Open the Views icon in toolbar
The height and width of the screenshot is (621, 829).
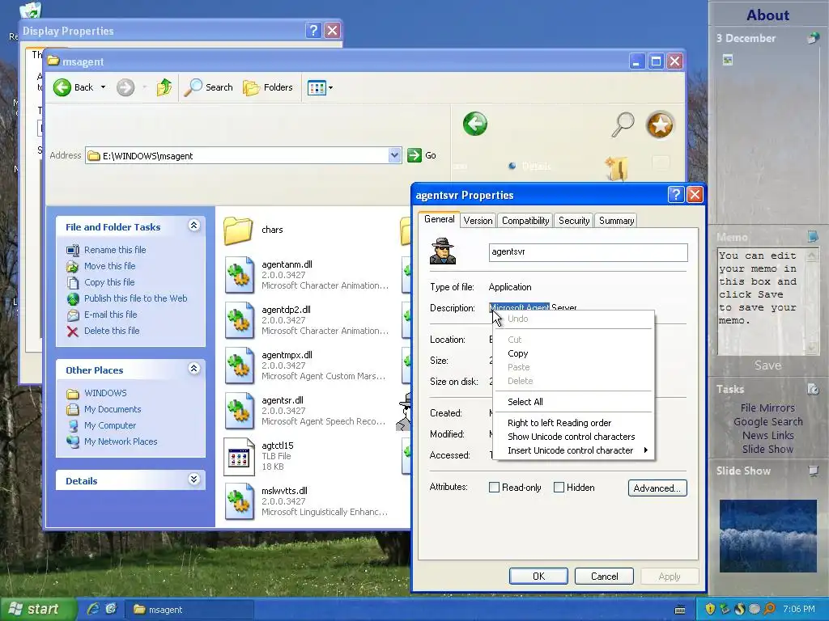(317, 87)
